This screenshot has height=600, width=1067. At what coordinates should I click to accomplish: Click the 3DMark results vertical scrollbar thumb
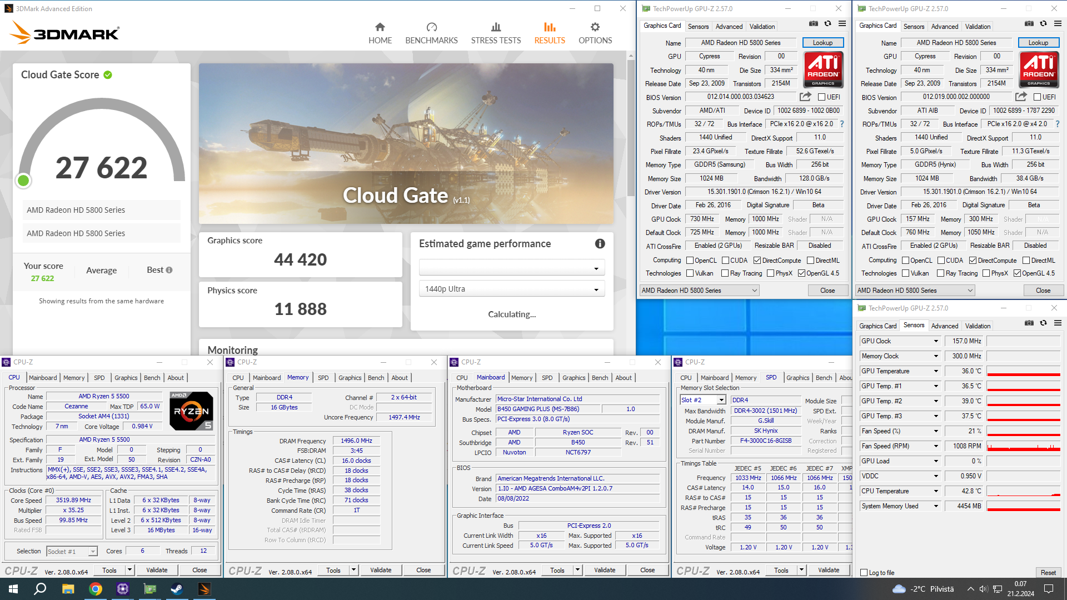pyautogui.click(x=630, y=128)
